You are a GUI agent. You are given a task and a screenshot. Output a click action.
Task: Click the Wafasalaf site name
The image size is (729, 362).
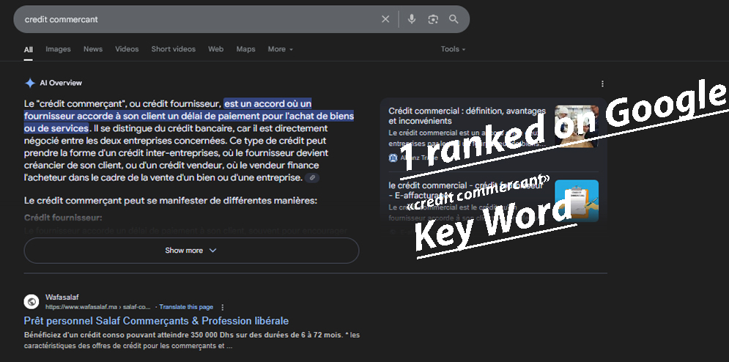62,298
